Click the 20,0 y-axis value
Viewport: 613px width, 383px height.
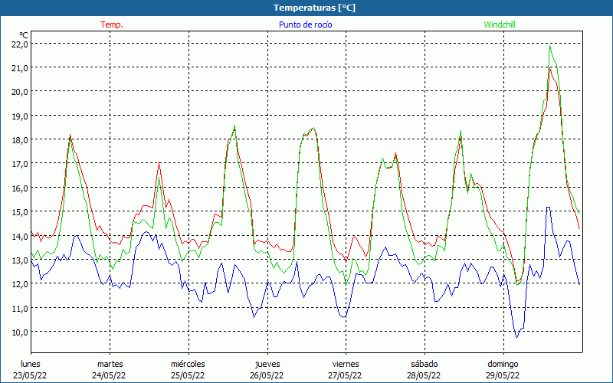point(20,92)
